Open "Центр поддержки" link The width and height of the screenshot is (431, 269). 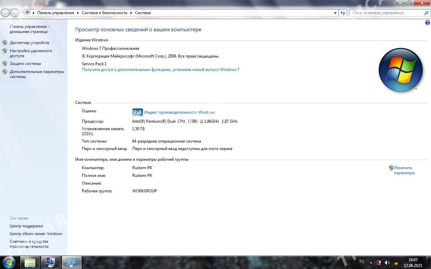(26, 226)
